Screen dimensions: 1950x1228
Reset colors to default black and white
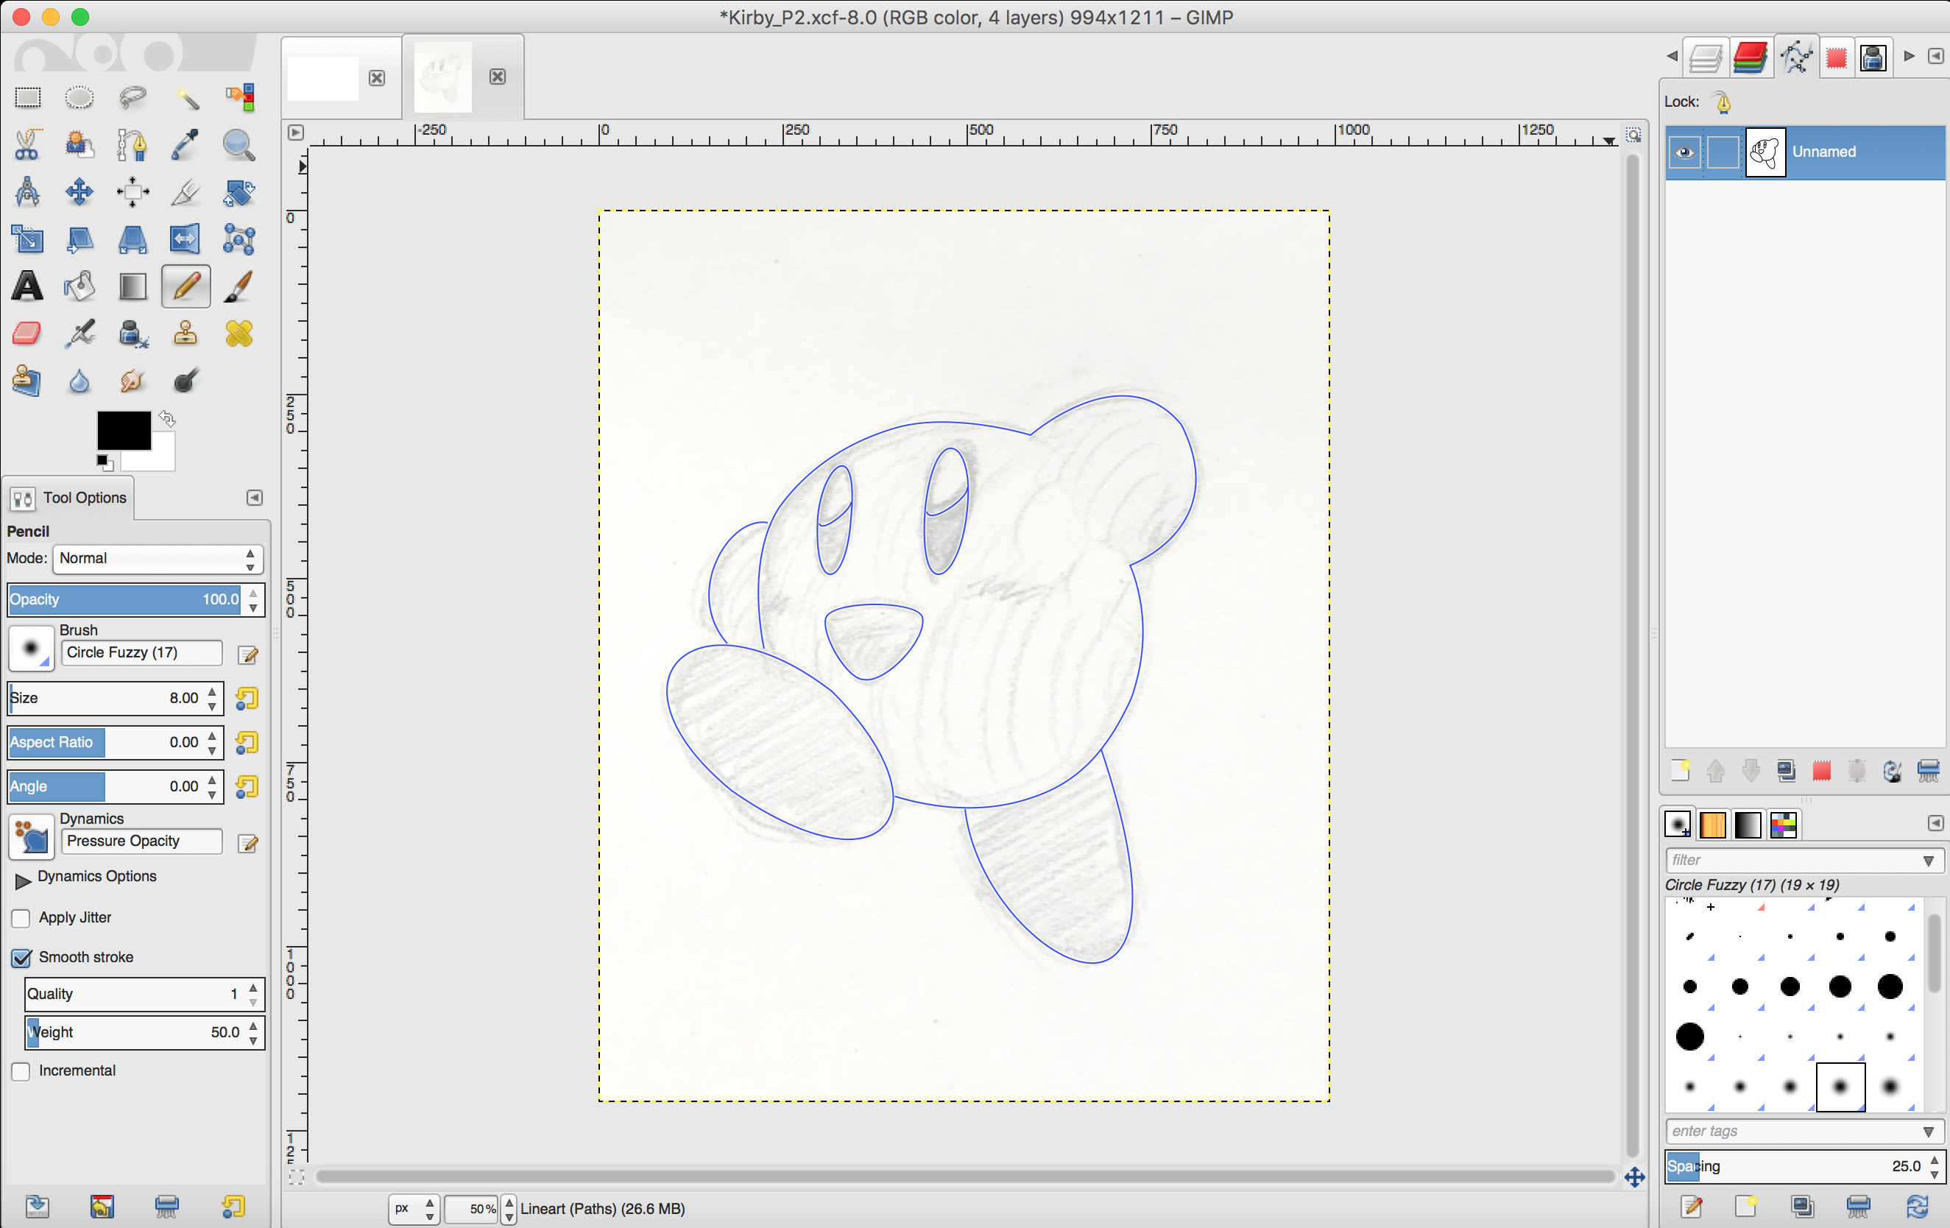[105, 462]
